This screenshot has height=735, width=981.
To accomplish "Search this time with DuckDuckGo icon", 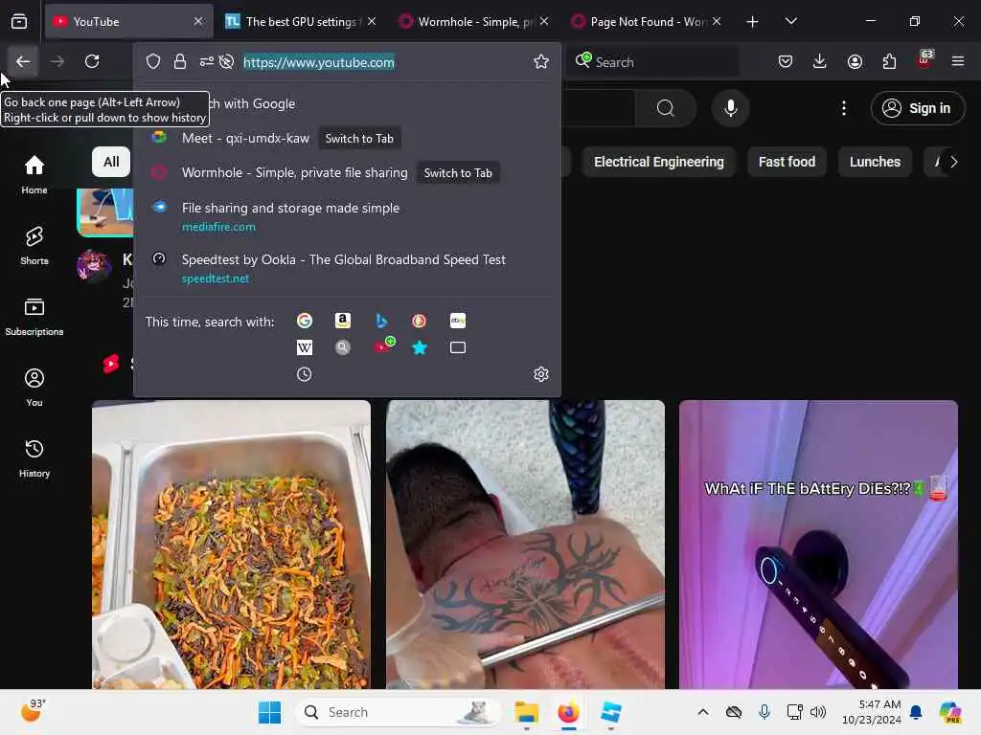I will 420,321.
